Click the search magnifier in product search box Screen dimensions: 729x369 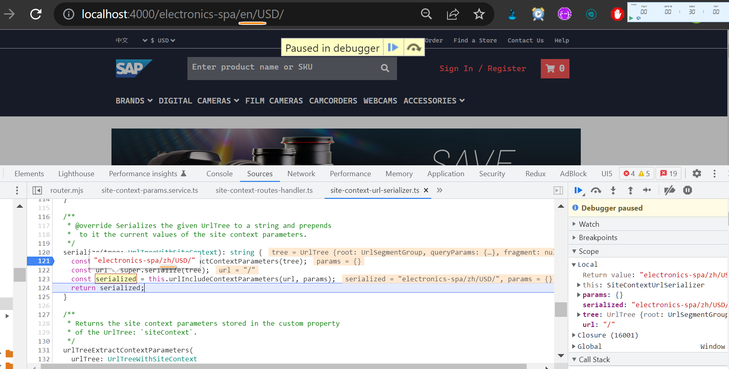pos(385,68)
